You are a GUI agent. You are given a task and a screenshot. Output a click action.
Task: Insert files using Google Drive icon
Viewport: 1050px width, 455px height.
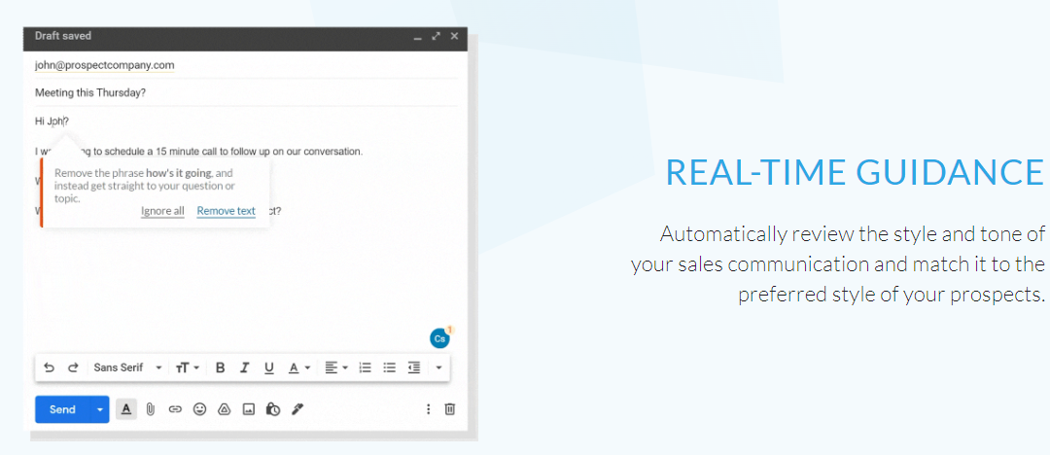[225, 408]
